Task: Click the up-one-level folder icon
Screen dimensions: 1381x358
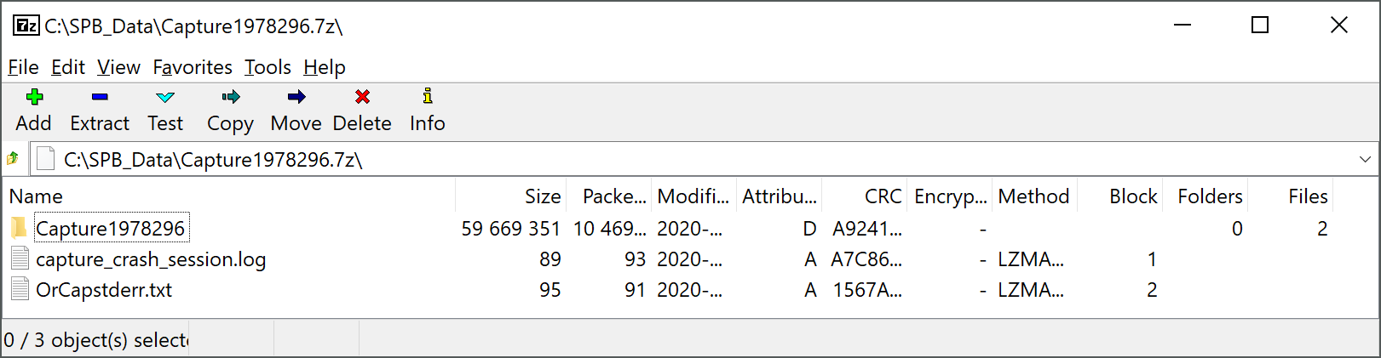Action: tap(13, 158)
